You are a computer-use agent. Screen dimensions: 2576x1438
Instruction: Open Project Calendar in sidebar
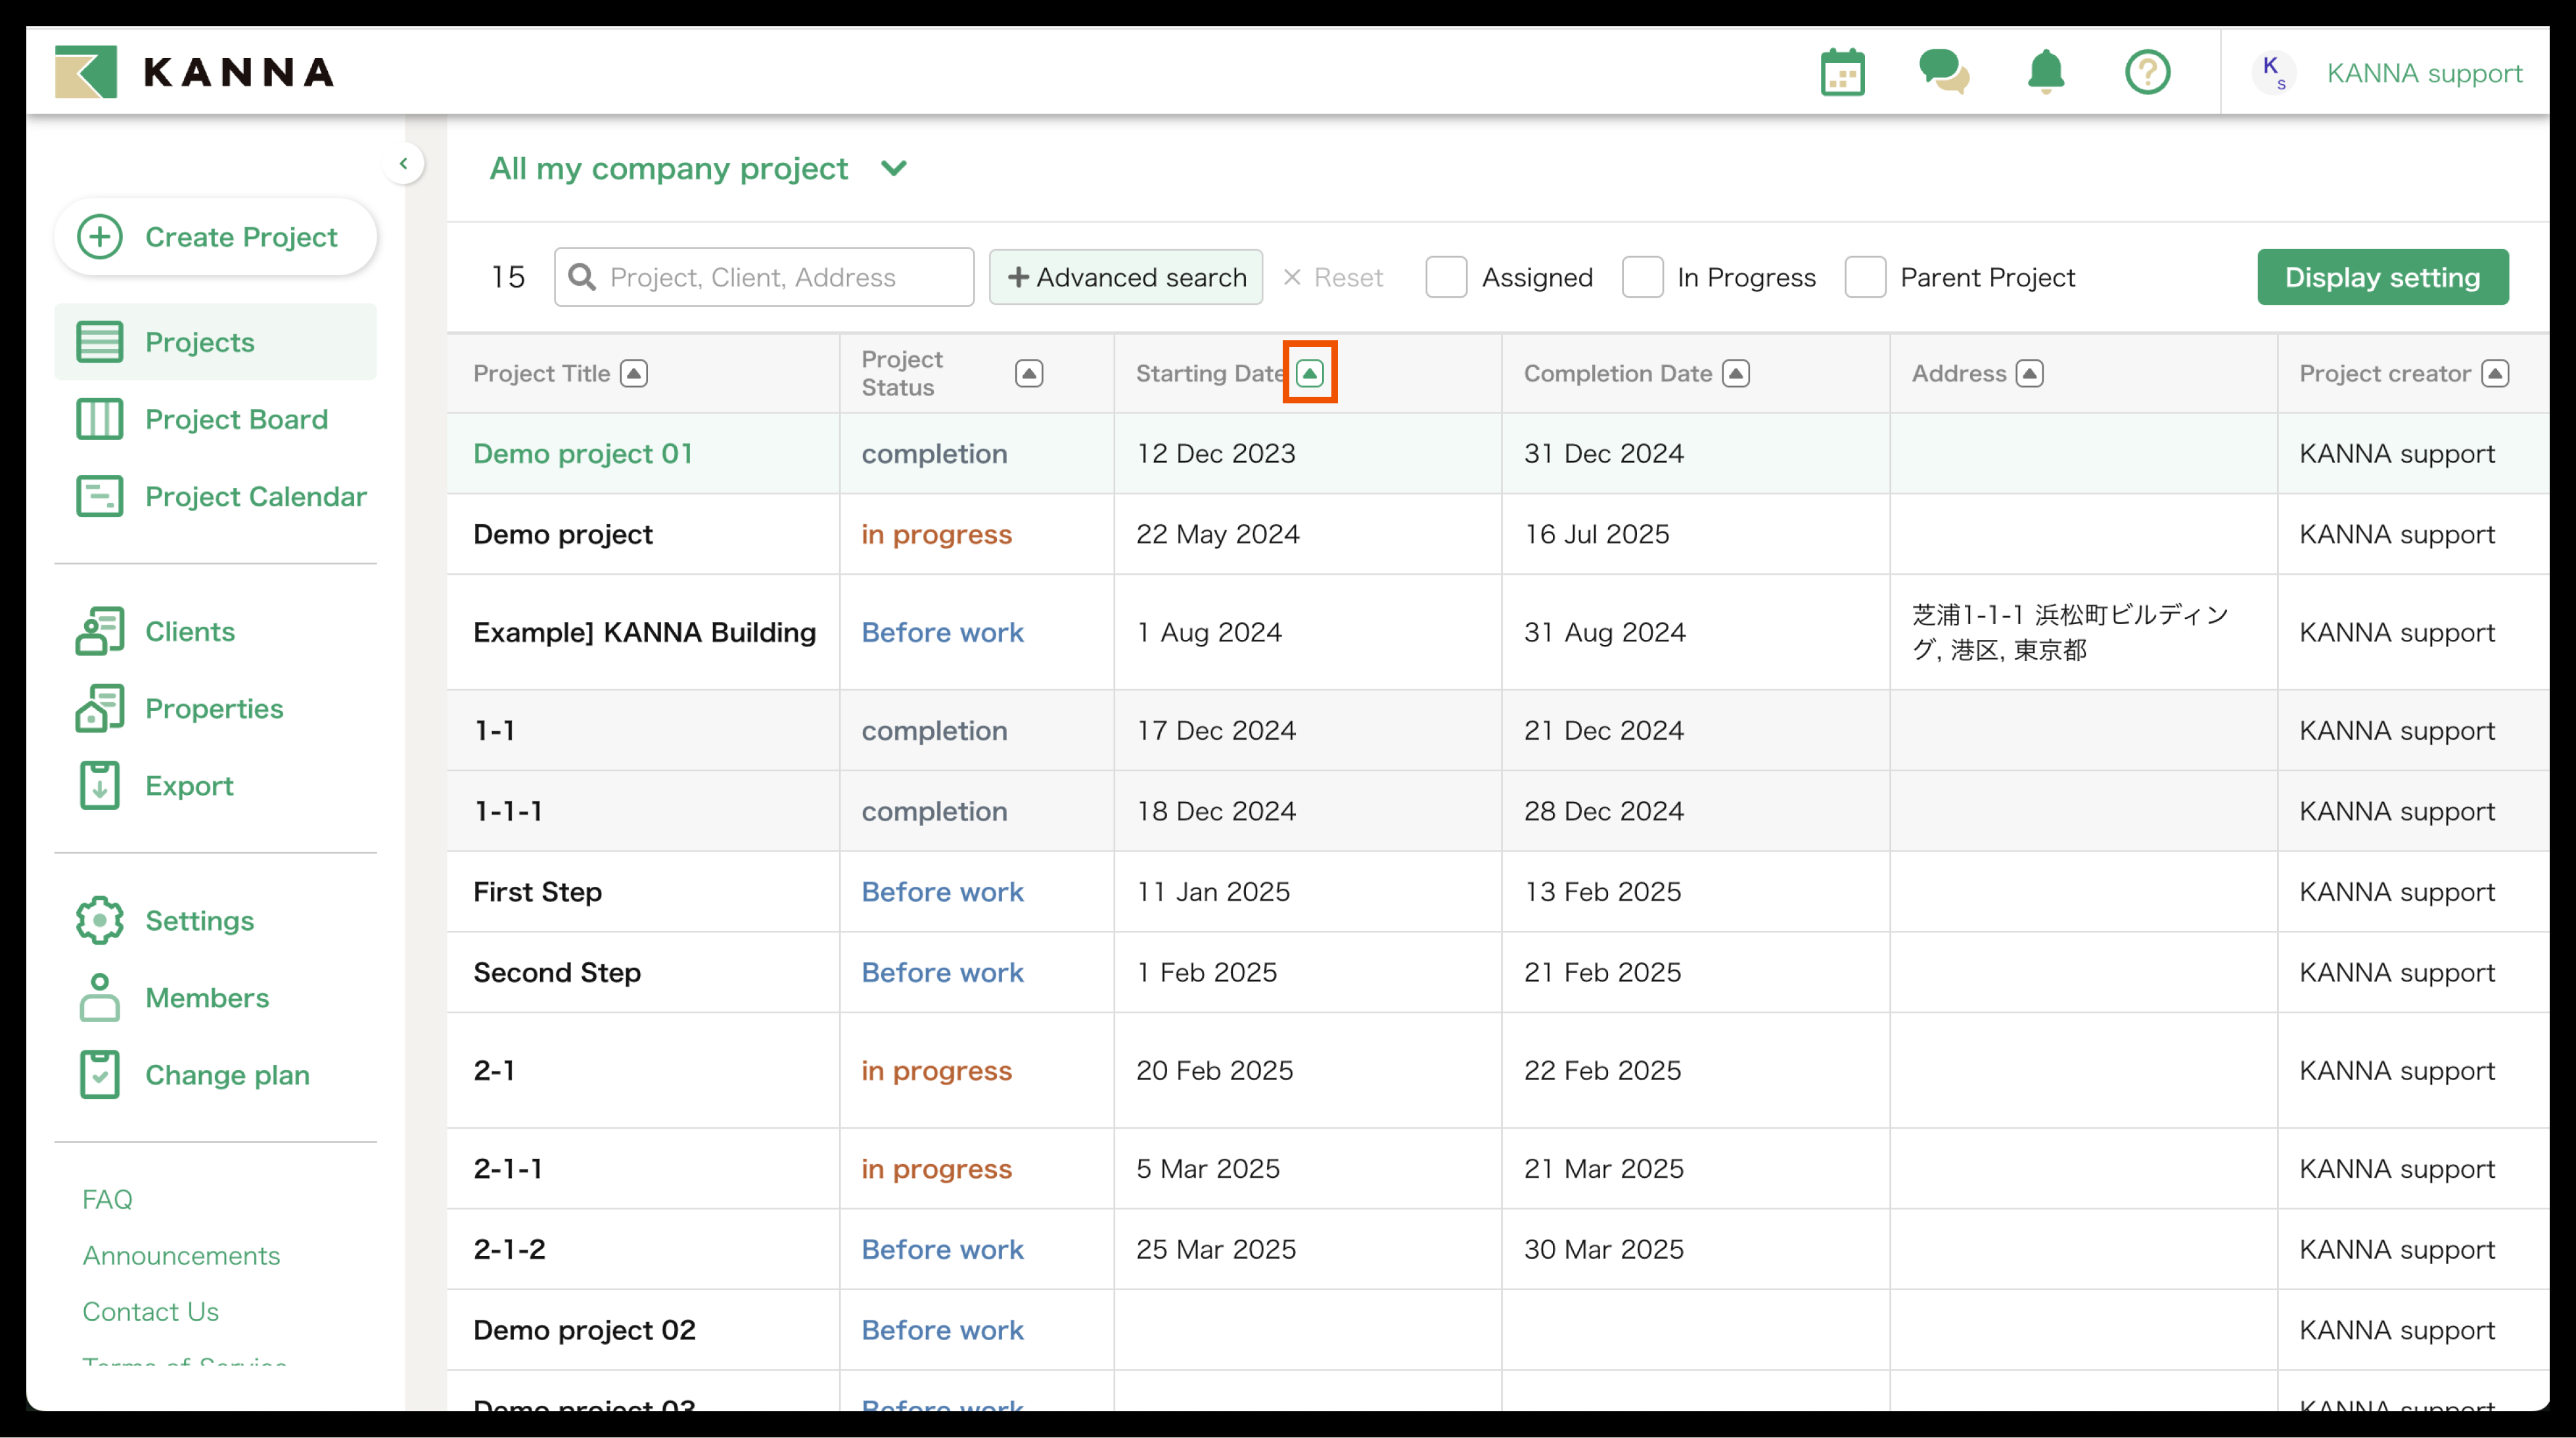tap(255, 496)
